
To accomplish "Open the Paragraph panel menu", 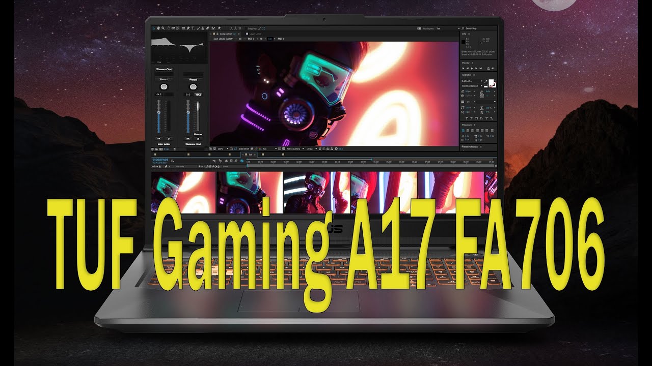I will point(474,125).
